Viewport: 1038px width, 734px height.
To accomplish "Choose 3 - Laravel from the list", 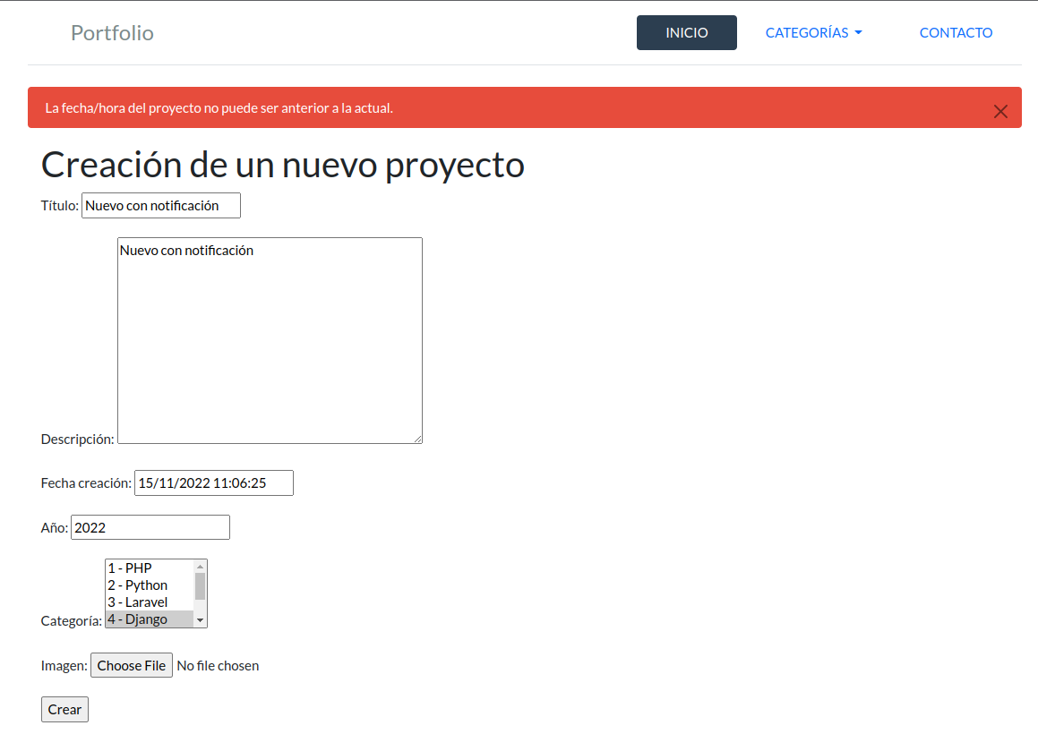I will point(149,602).
